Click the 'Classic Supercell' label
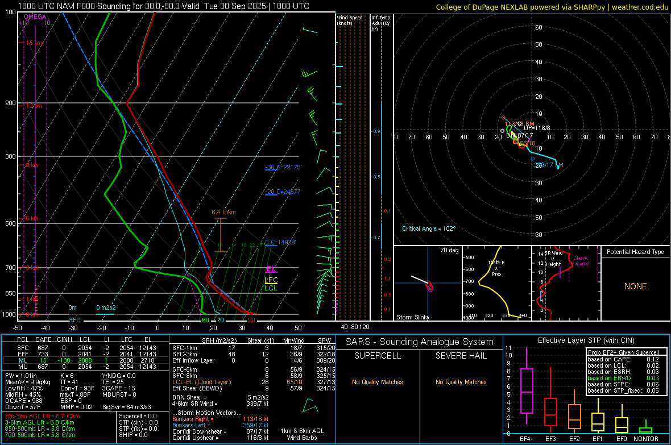Screen dimensions: 671x445 point(581,261)
